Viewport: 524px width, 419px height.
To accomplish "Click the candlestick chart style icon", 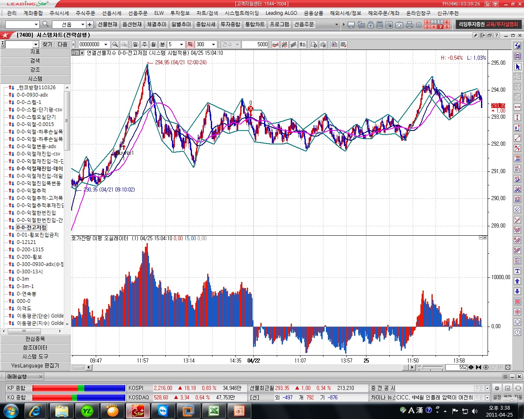I will 285,44.
